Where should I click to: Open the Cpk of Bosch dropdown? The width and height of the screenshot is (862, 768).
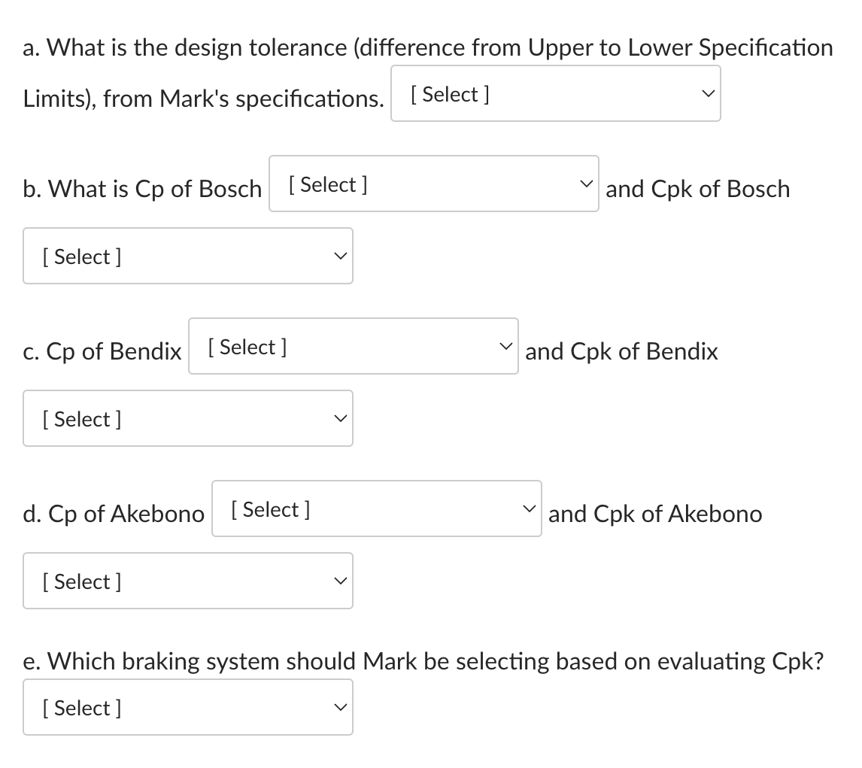187,257
